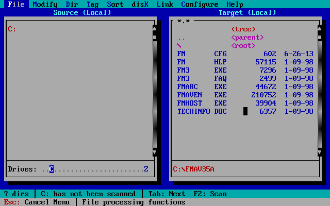Click the Target panel scroll-down arrow

point(320,152)
